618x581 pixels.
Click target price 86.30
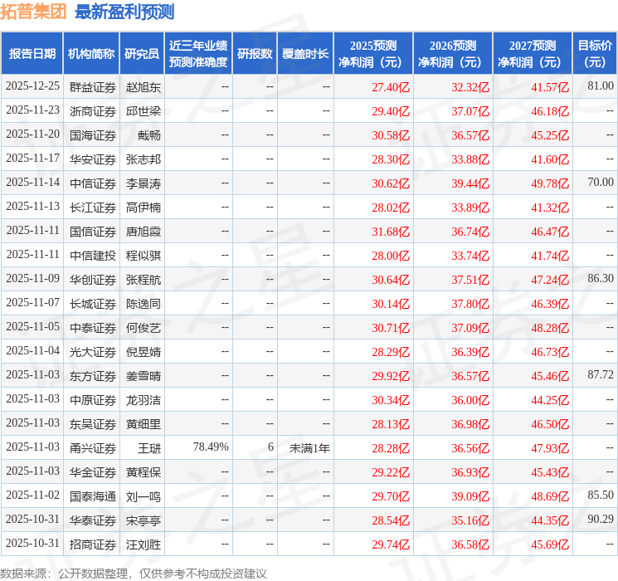pos(601,279)
